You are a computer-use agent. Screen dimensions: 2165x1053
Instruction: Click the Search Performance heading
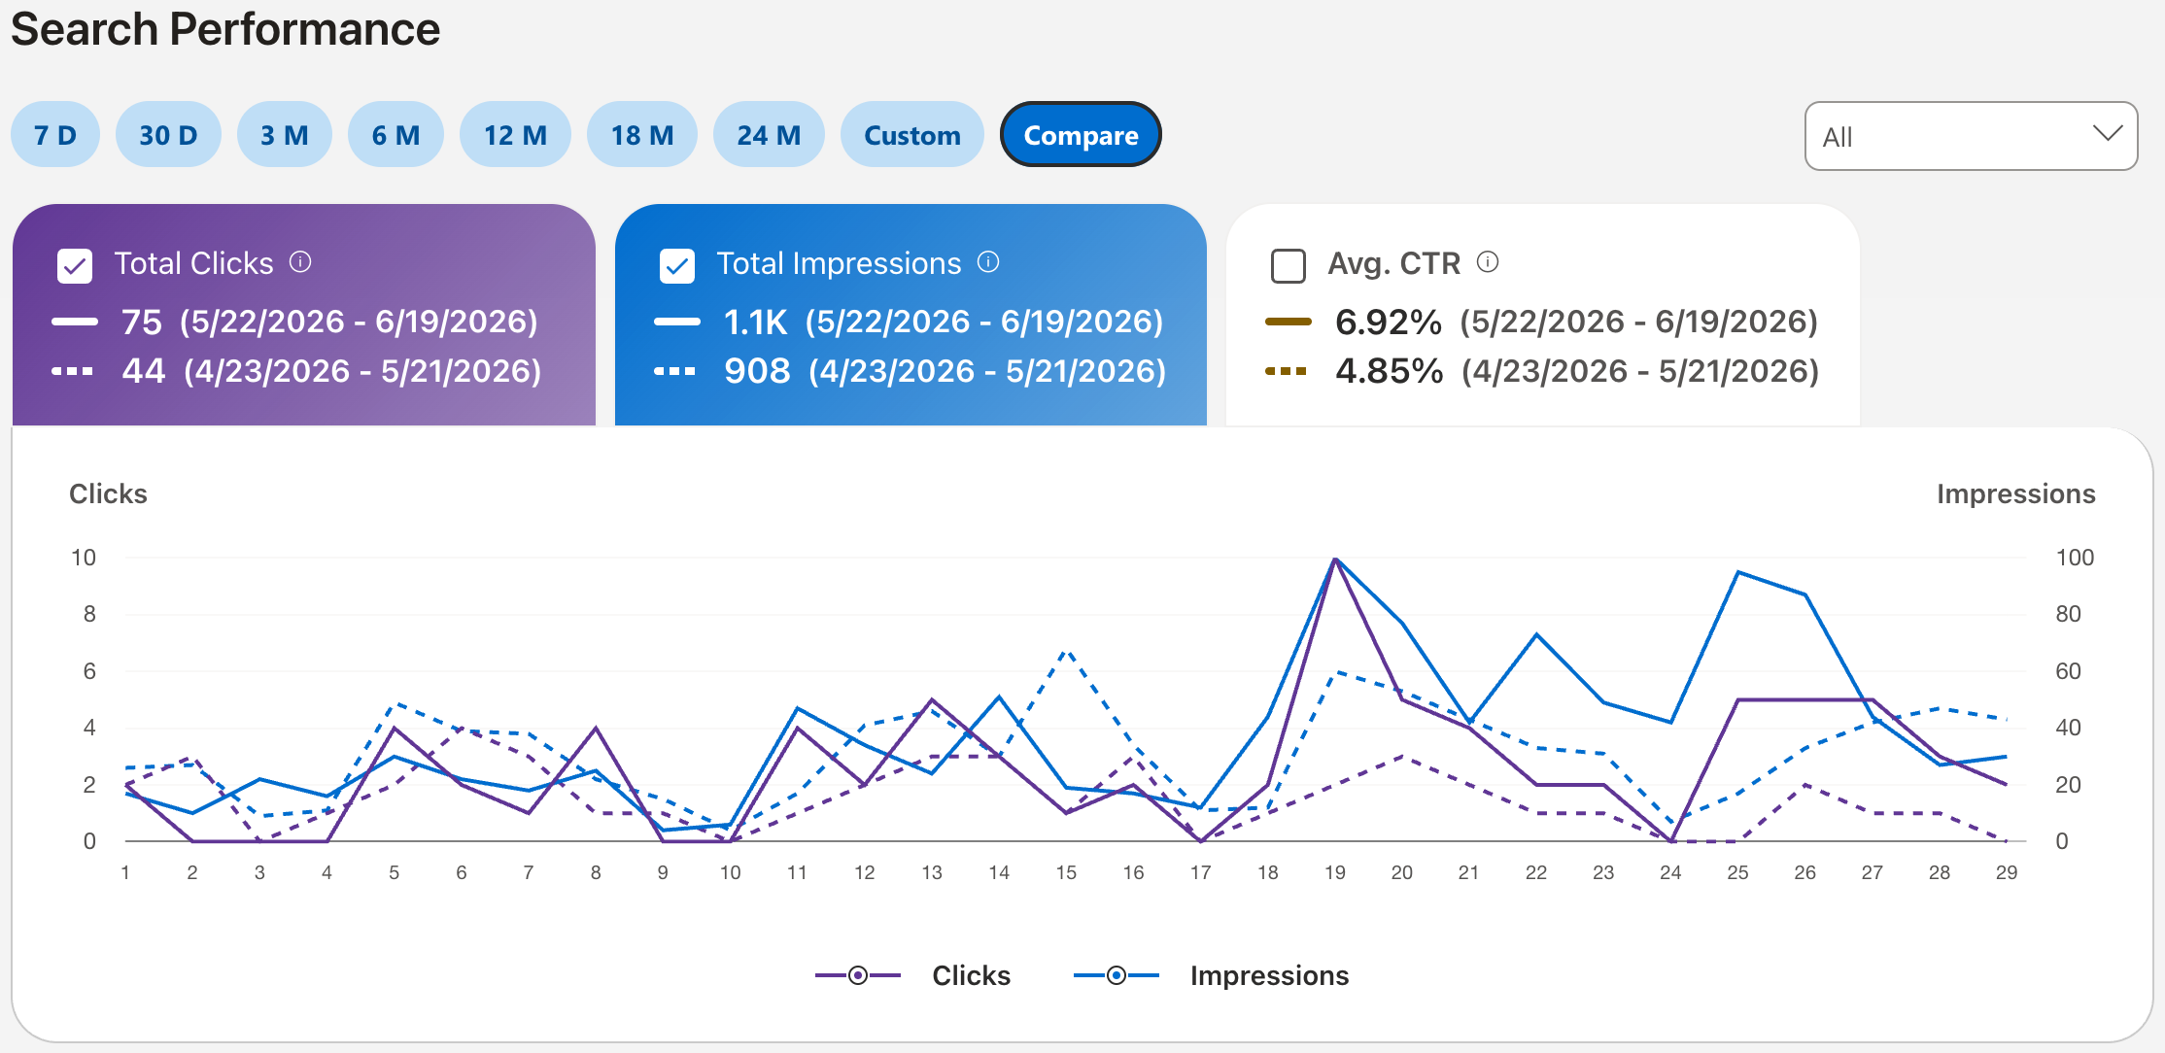click(225, 29)
